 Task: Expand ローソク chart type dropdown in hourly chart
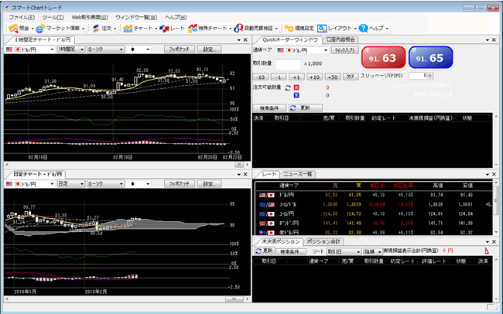[x=121, y=49]
